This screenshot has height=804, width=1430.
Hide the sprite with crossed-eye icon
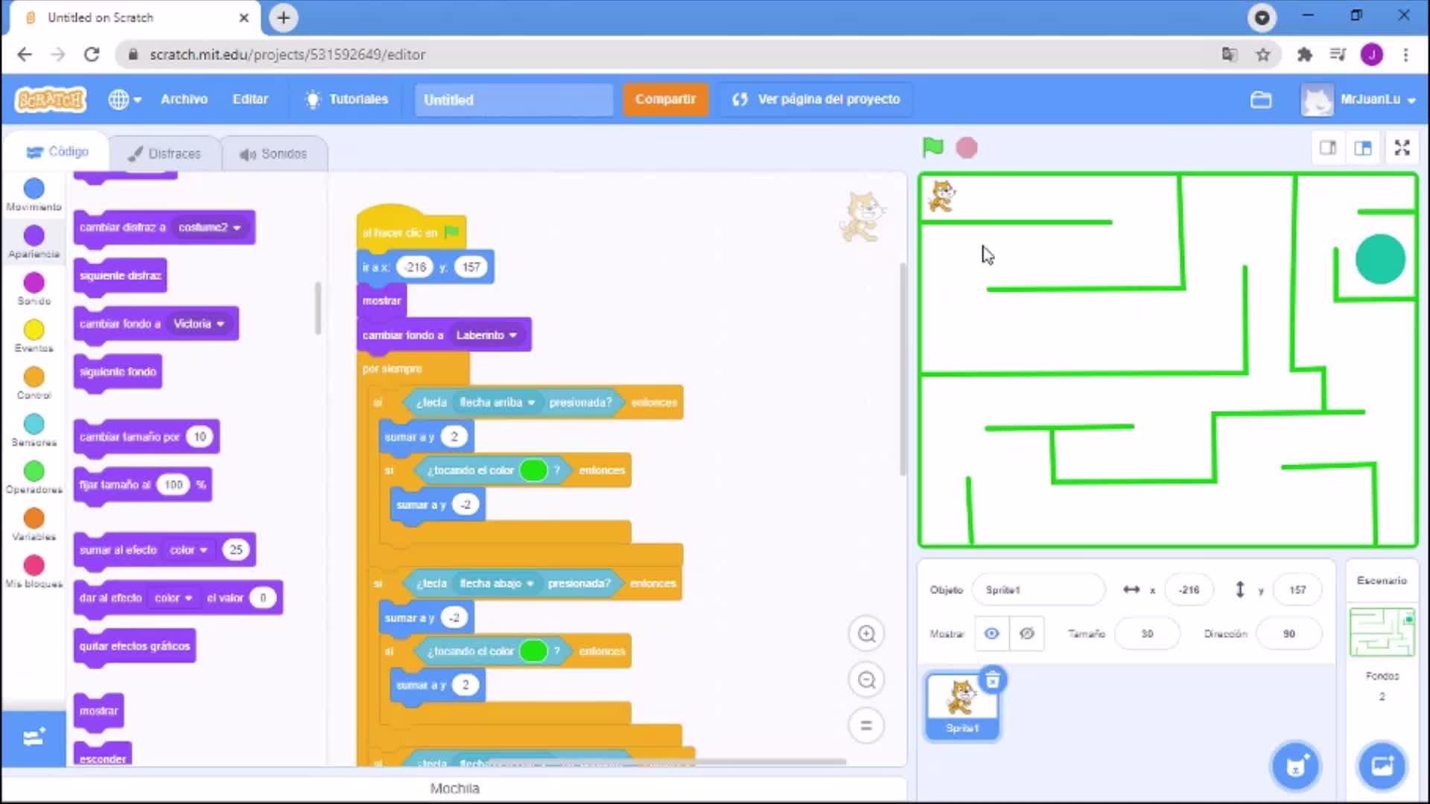[1026, 634]
